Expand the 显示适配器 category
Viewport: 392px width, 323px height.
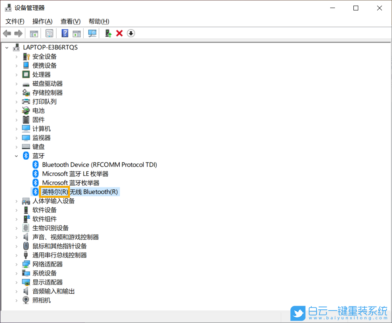(16, 282)
